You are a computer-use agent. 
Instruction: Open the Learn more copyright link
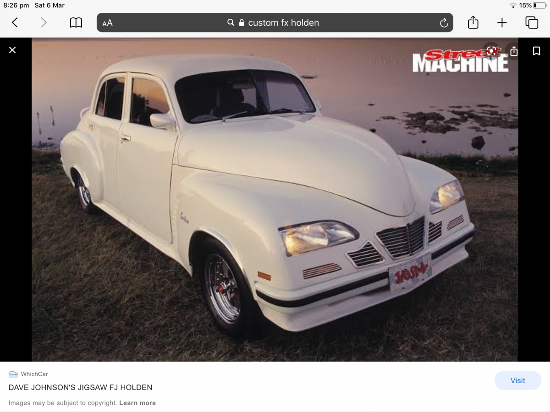point(137,403)
